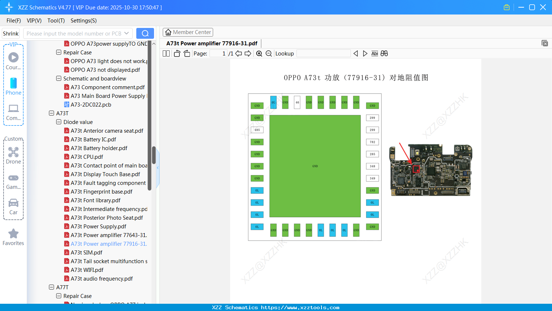Open A73t Battery holder.pdf
Image resolution: width=552 pixels, height=311 pixels.
click(x=99, y=148)
